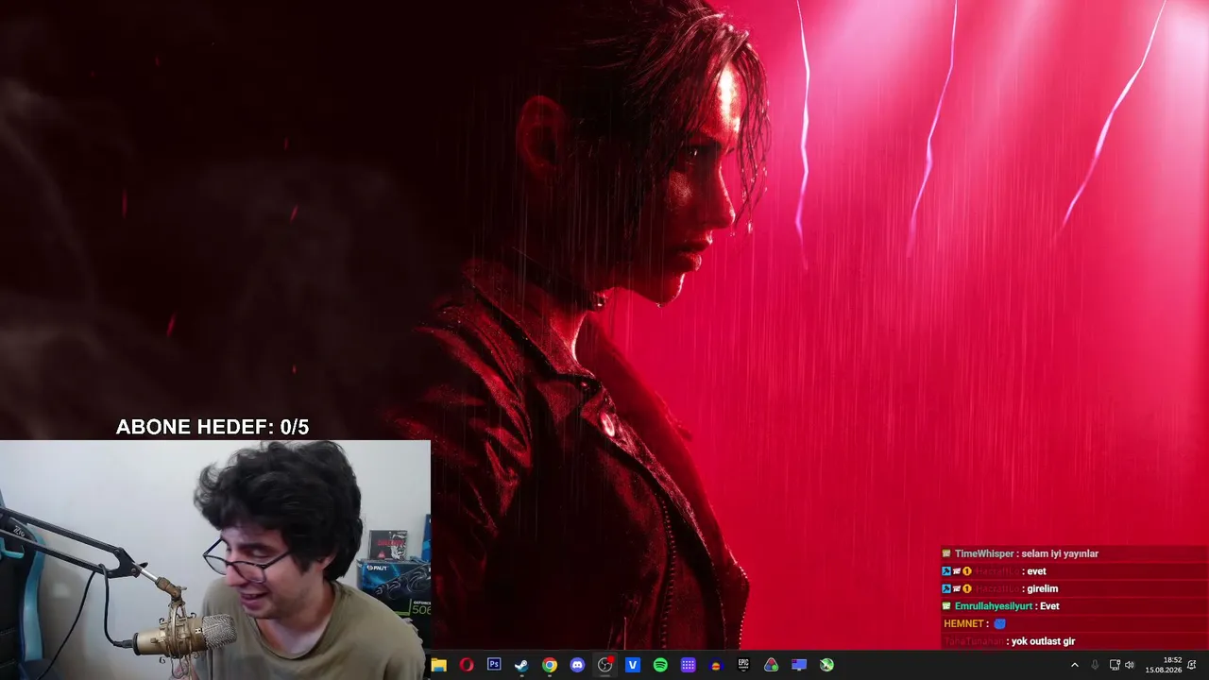Open the blue V app taskbar icon
The height and width of the screenshot is (680, 1209).
633,665
